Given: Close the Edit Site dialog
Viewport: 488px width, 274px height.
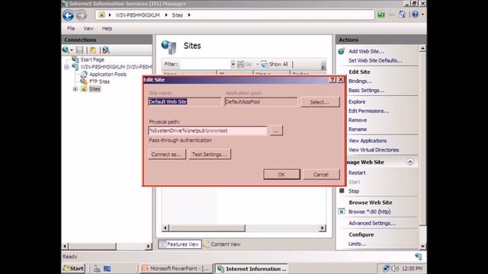Looking at the screenshot, I should pyautogui.click(x=341, y=80).
